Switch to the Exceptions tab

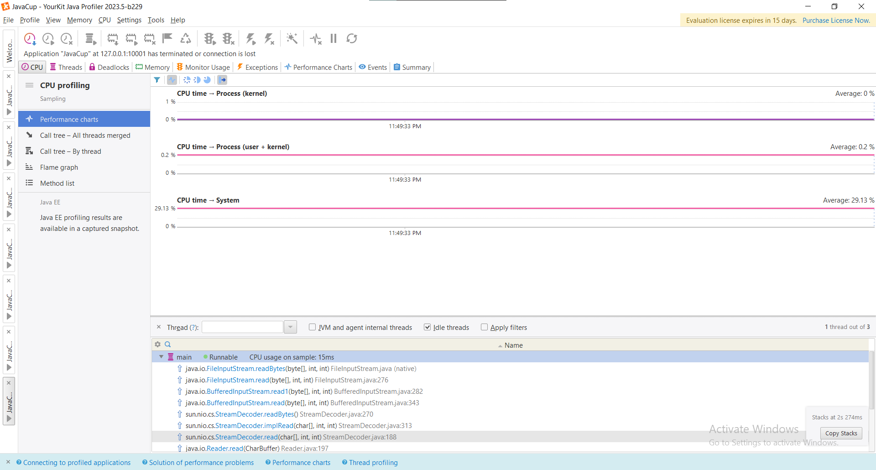point(257,67)
